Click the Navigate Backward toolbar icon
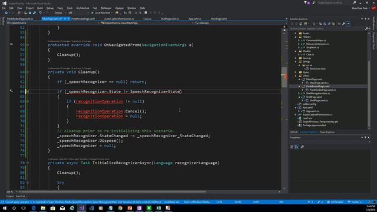 [6, 13]
